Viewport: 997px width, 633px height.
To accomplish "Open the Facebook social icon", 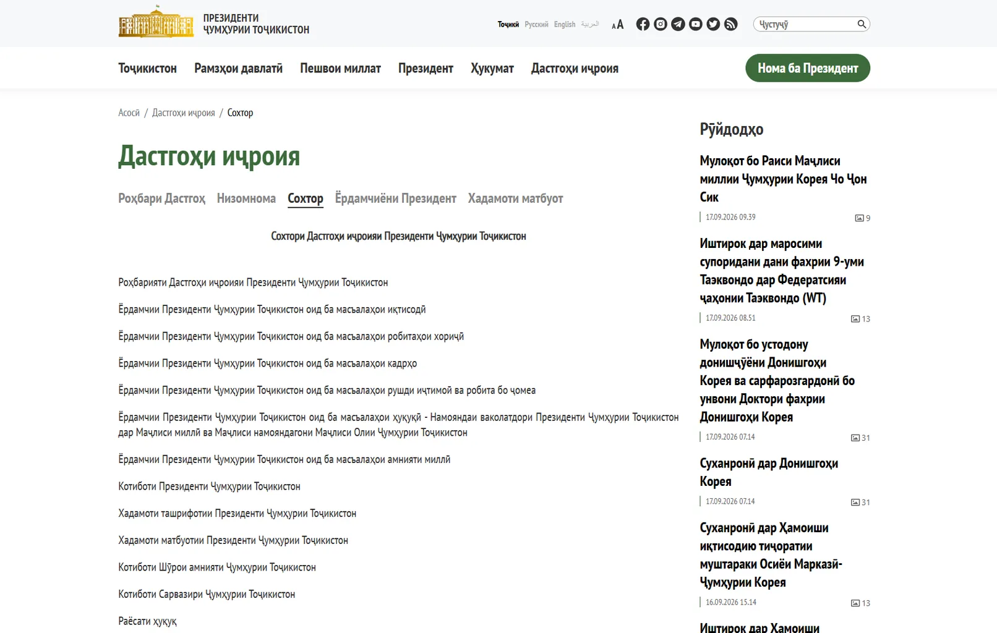I will (x=643, y=24).
